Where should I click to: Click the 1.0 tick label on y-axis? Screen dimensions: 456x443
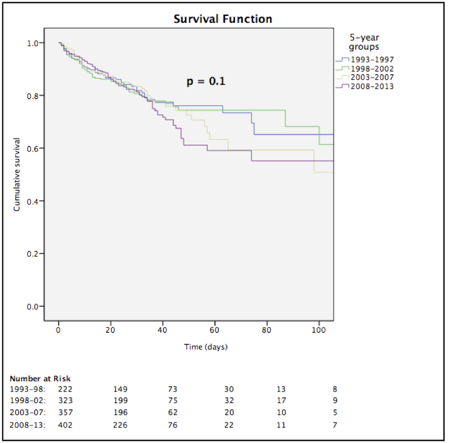point(34,43)
